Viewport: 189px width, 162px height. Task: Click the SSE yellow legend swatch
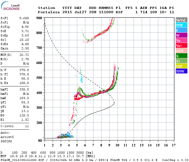pyautogui.click(x=181, y=66)
